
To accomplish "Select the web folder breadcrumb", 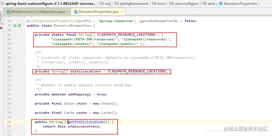I will (x=209, y=4).
